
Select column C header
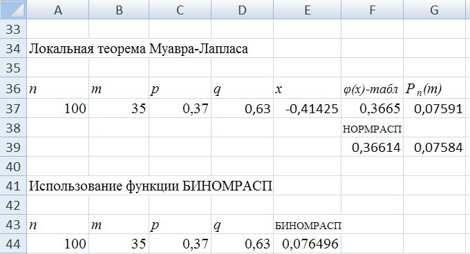180,10
